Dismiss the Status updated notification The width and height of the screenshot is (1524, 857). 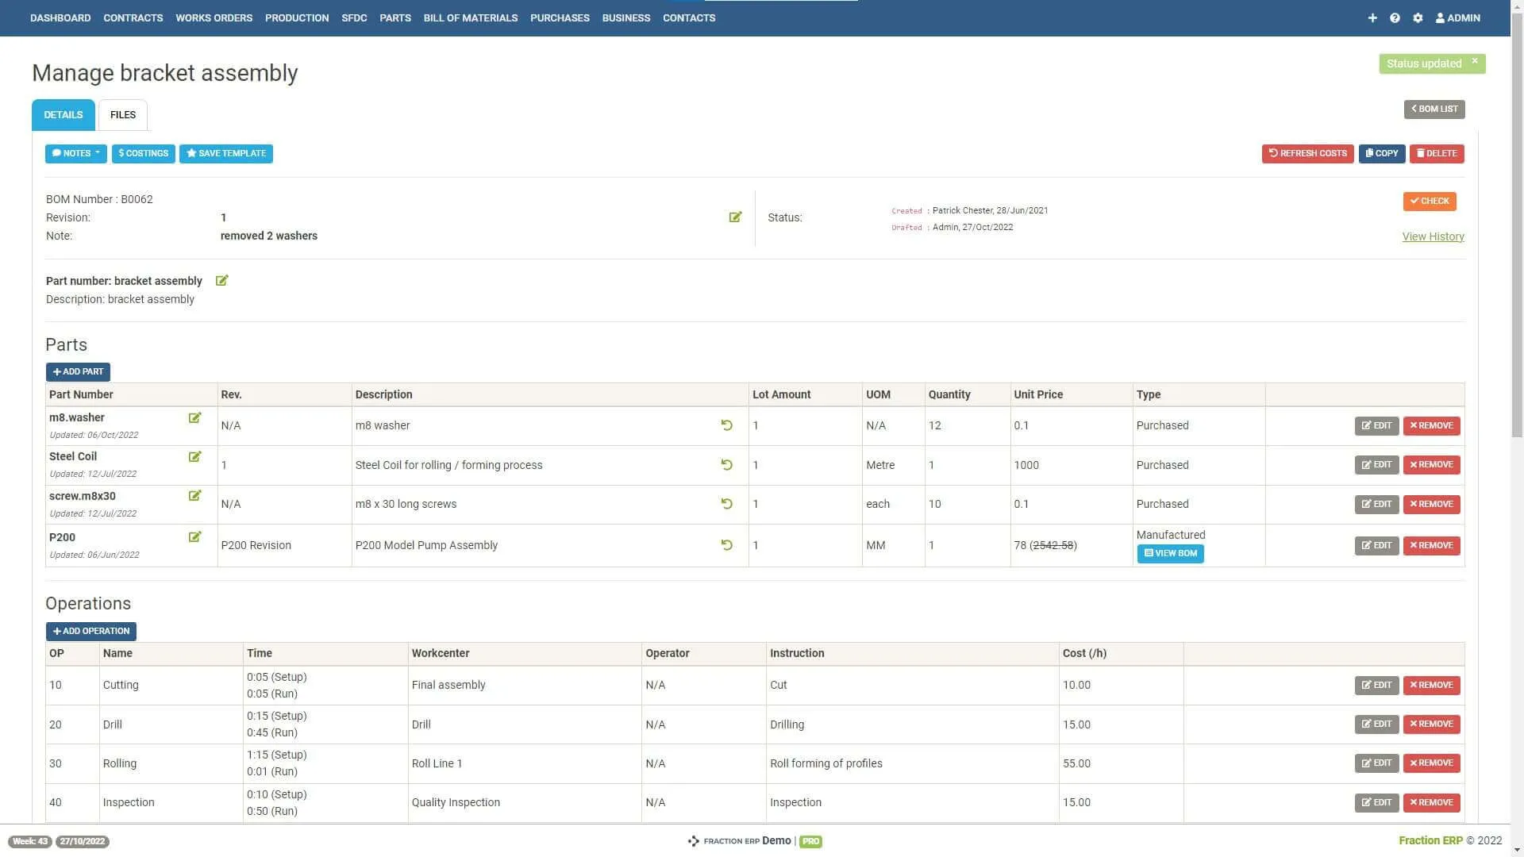(x=1476, y=61)
